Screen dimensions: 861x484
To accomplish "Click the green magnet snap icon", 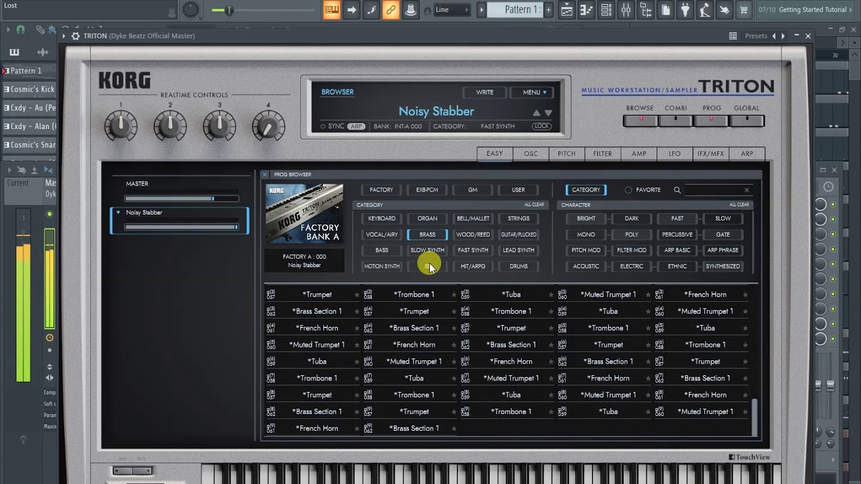I will [x=20, y=30].
